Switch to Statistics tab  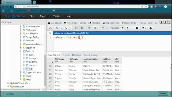click(x=94, y=23)
